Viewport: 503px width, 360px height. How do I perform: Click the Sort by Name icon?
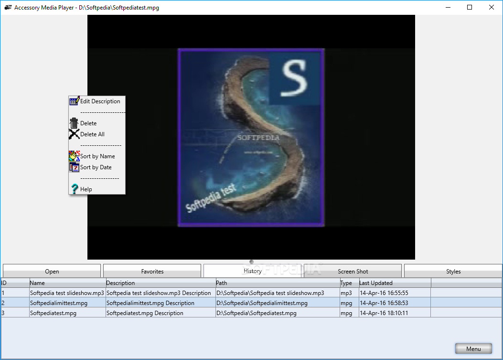pyautogui.click(x=74, y=156)
